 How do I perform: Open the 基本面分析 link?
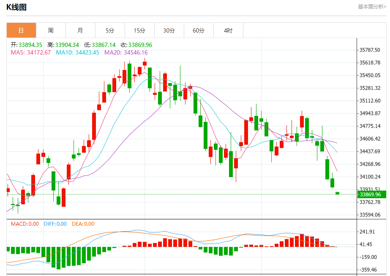click(372, 7)
